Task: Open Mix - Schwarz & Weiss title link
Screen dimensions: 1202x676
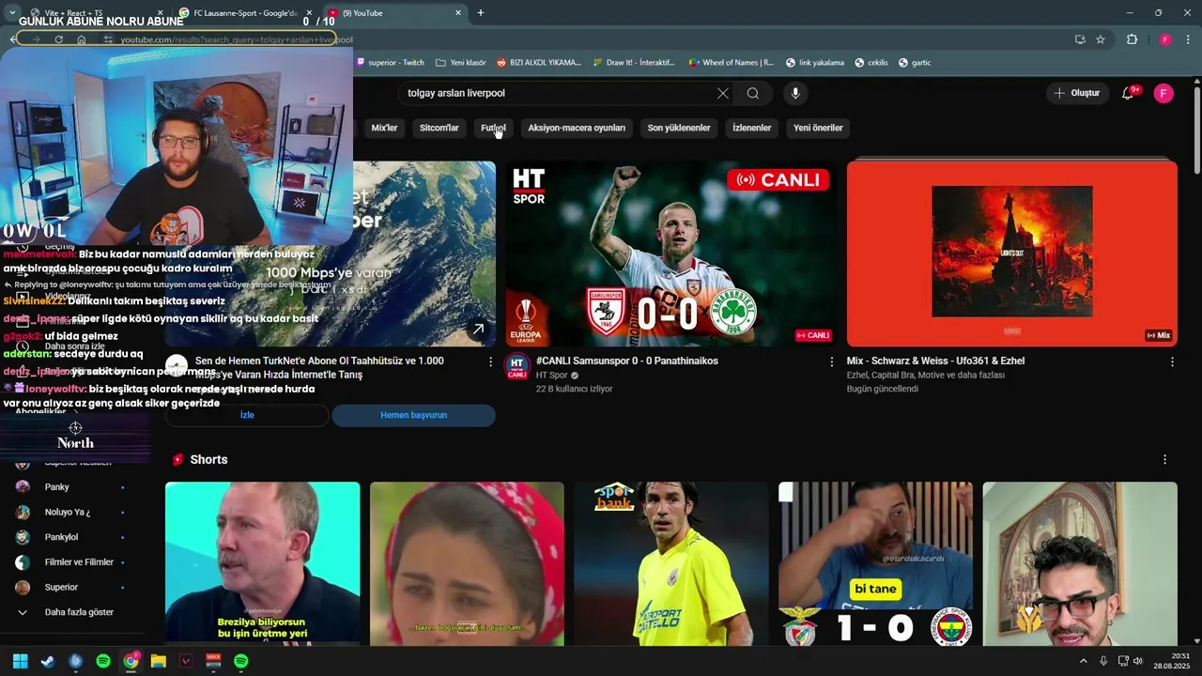Action: point(935,361)
